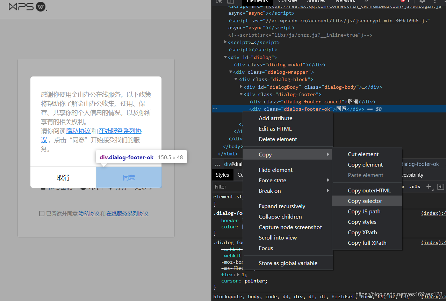Choose Hide element

point(288,170)
